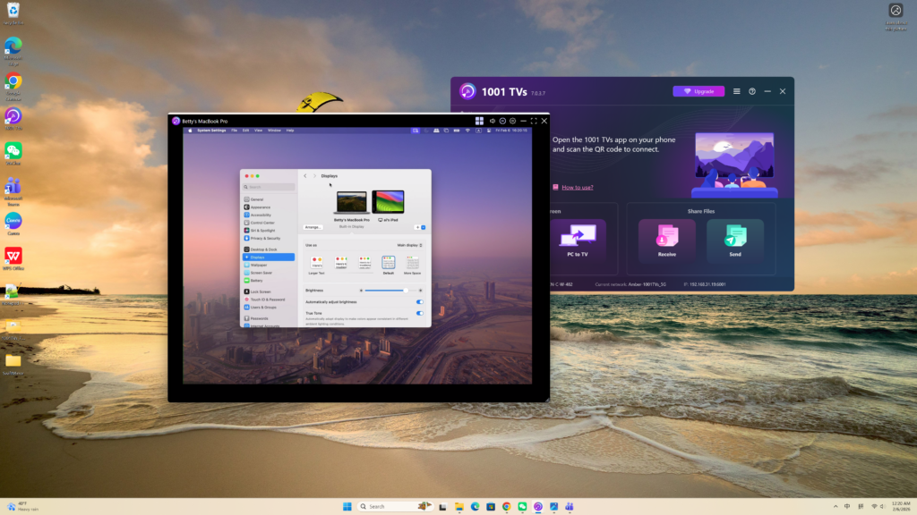Select the Send files icon

tap(734, 238)
